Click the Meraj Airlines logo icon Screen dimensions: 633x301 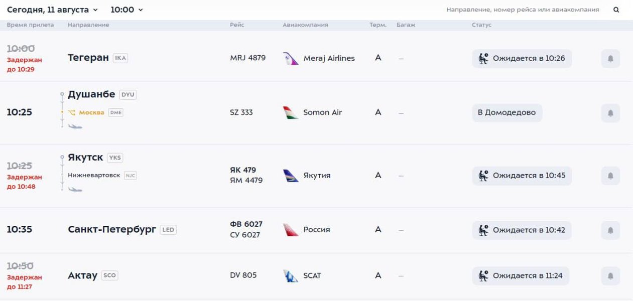coord(291,58)
